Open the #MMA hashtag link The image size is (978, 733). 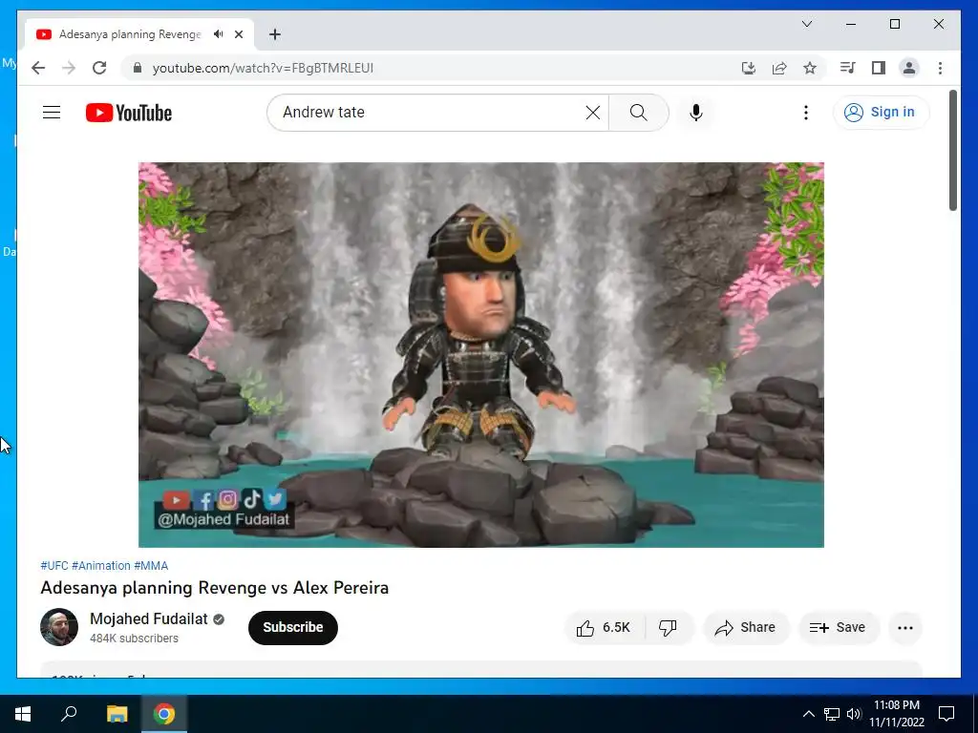click(x=151, y=566)
